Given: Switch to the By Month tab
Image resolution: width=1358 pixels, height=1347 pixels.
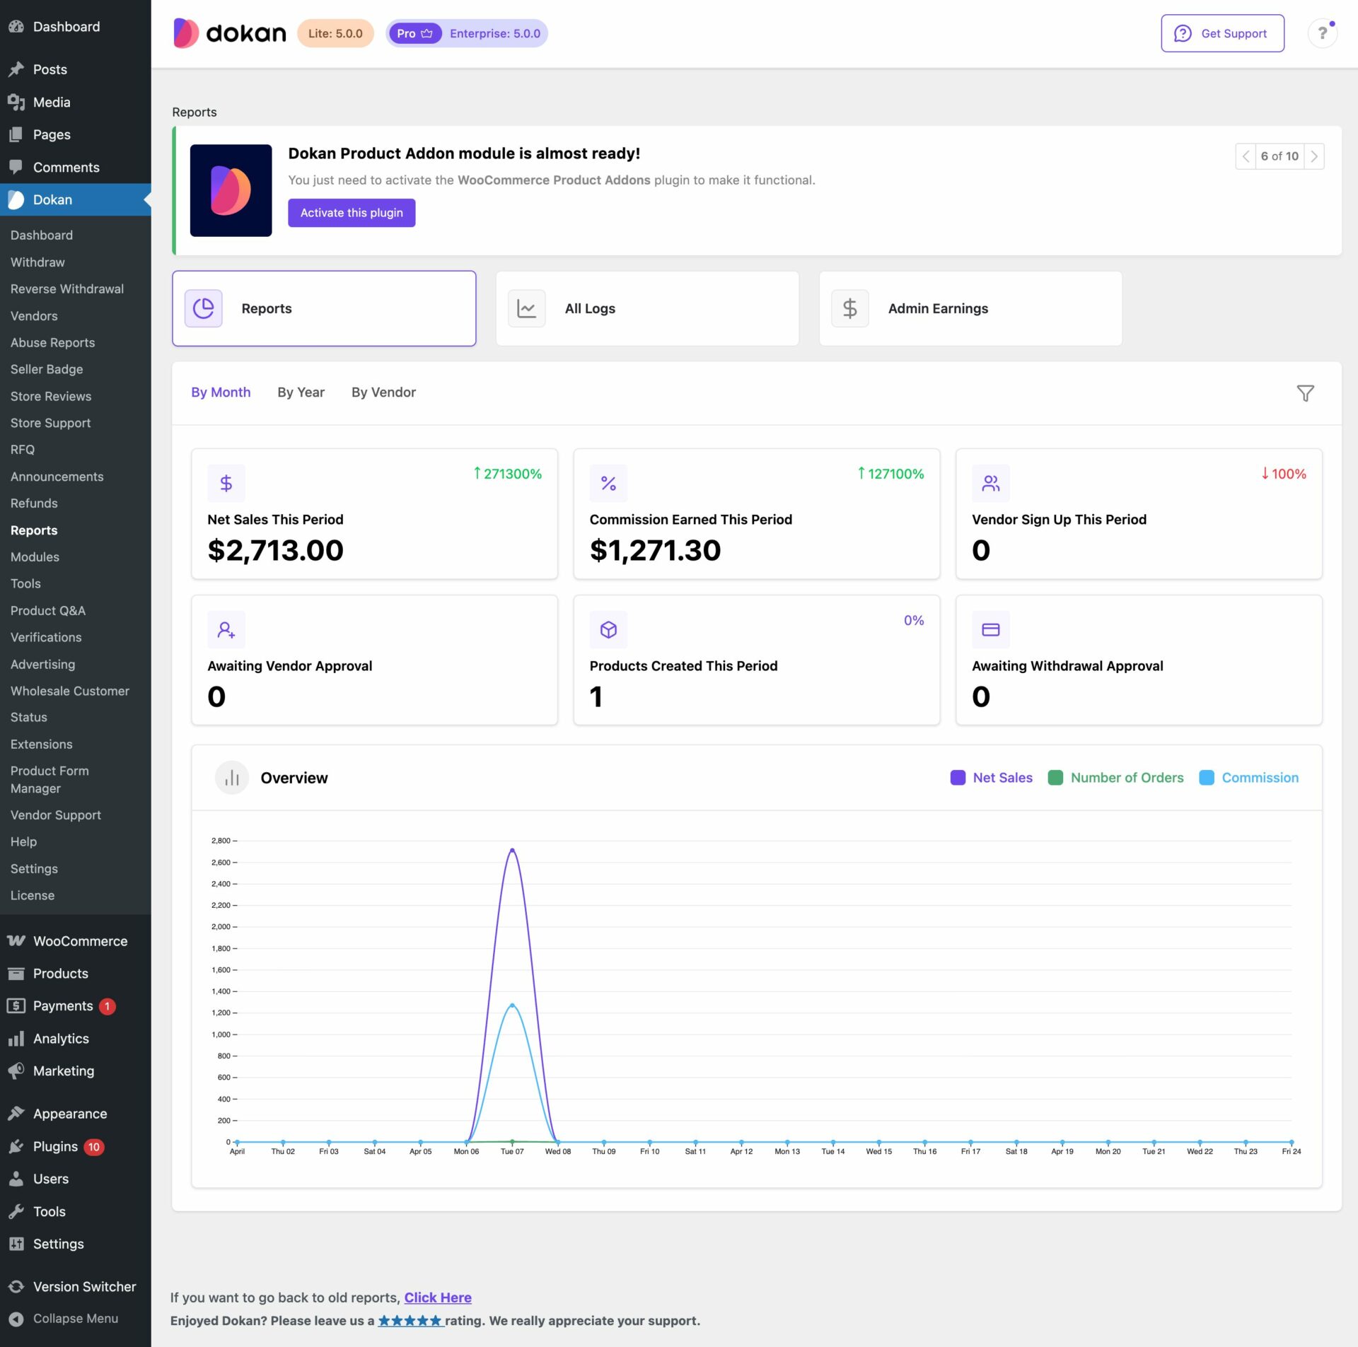Looking at the screenshot, I should (x=221, y=392).
